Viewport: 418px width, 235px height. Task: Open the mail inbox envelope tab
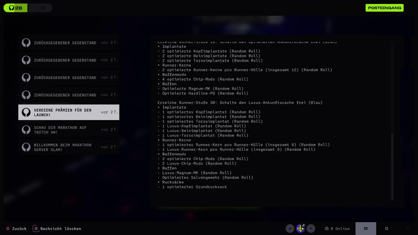[x=366, y=228]
